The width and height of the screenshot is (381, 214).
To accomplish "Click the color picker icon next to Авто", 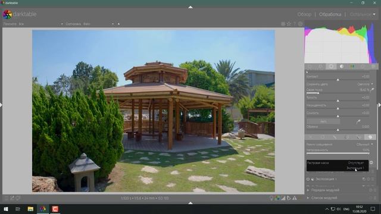I will pyautogui.click(x=358, y=121).
